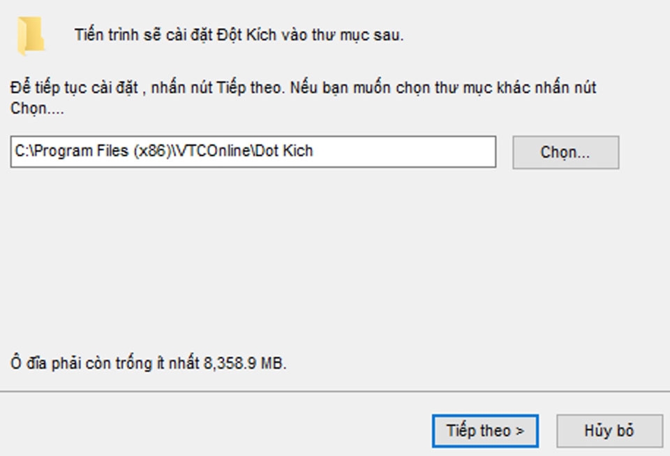Click the word 'Chọn....' ending the instruction text

tap(37, 108)
